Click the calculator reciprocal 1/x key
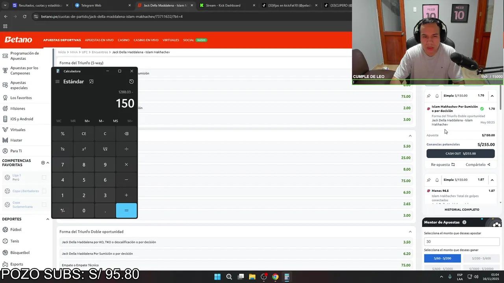Screen dimensions: 504x283 (63, 149)
